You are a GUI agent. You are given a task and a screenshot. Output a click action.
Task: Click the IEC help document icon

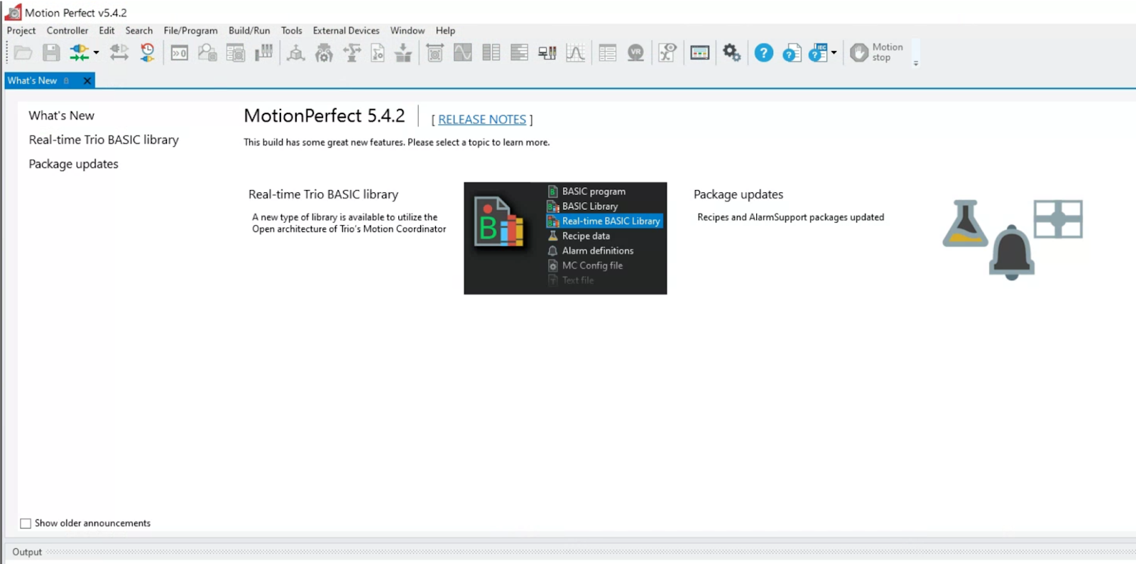(x=819, y=52)
